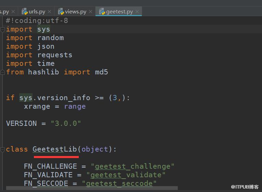Click the "geetest_seccode" string
This screenshot has width=262, height=192.
[119, 183]
